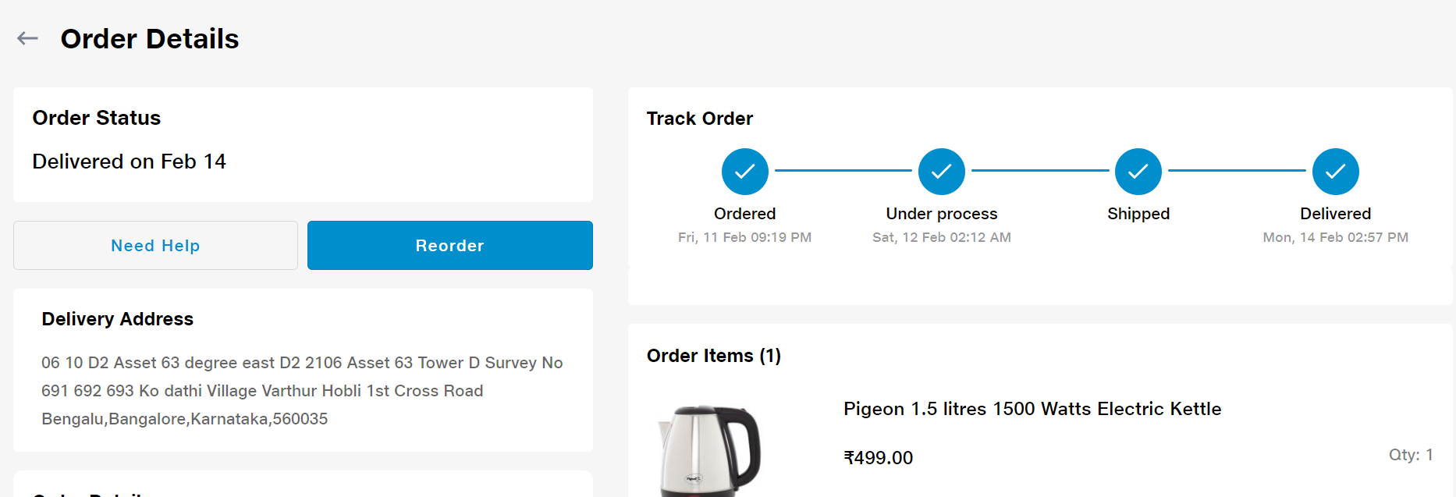The height and width of the screenshot is (497, 1456).
Task: Click the Fri, 11 Feb 09:19 PM timestamp
Action: point(744,237)
